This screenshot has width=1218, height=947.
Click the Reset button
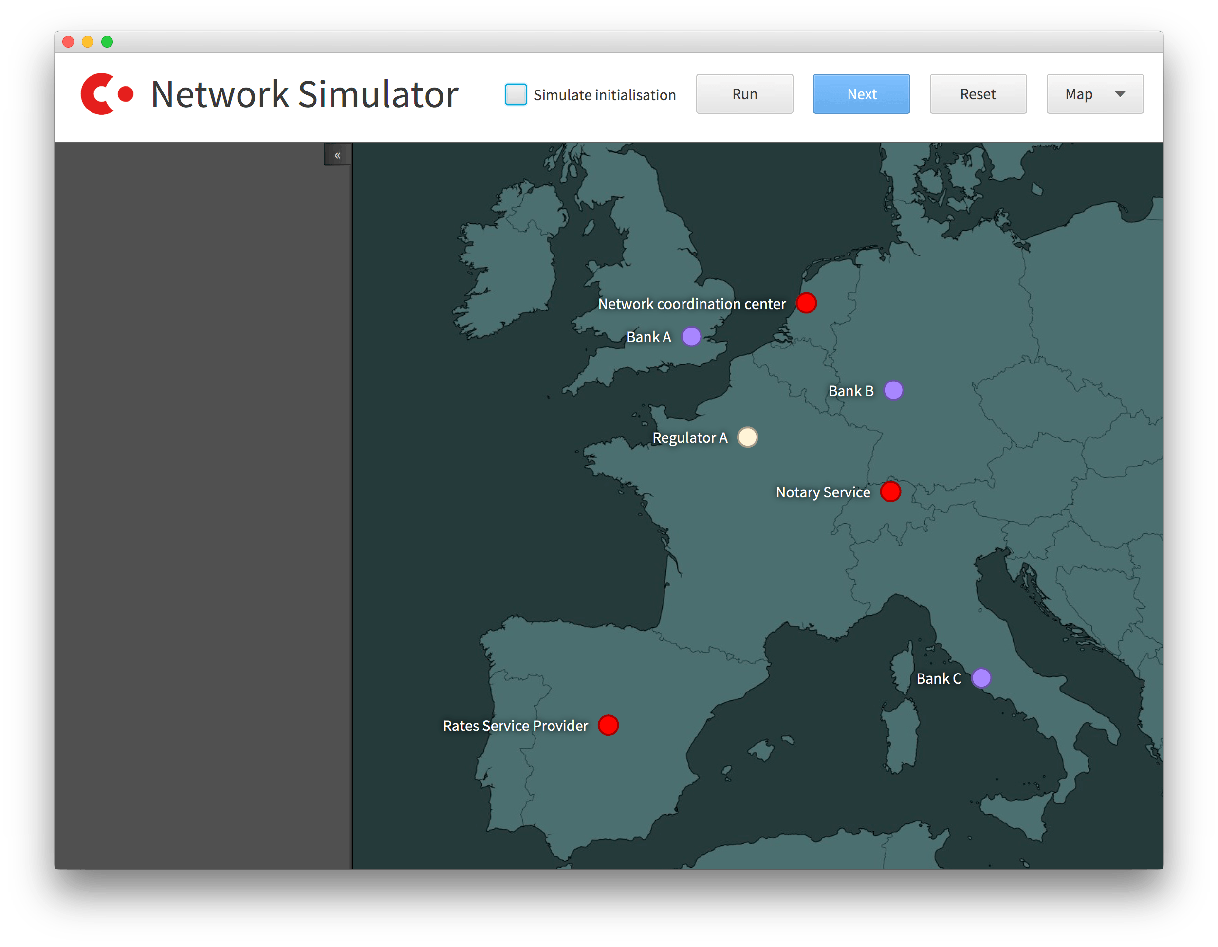tap(978, 93)
